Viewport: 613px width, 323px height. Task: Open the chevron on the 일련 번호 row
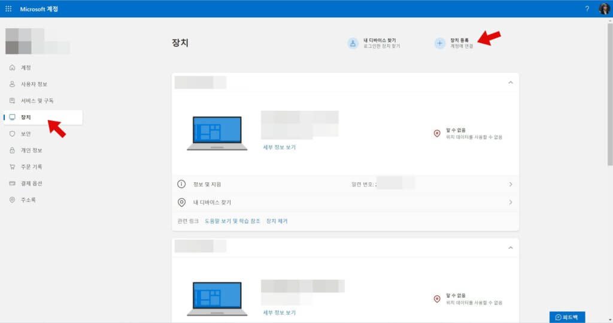click(511, 184)
